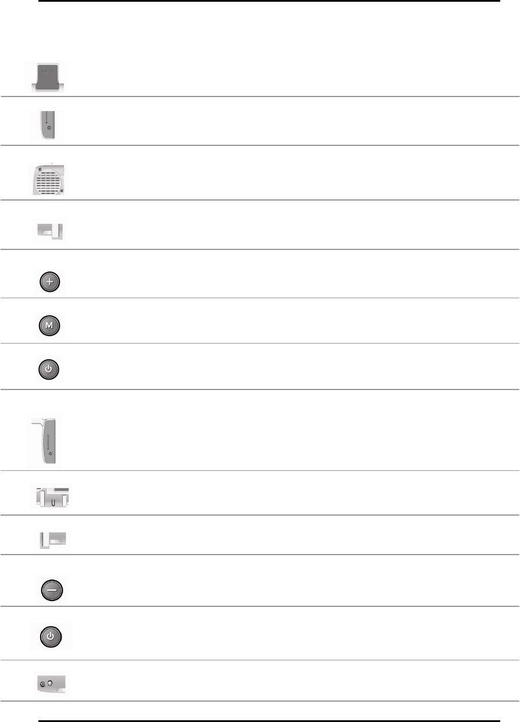
Task: Click the small circle beneath the long slot line
Action: tap(51, 452)
